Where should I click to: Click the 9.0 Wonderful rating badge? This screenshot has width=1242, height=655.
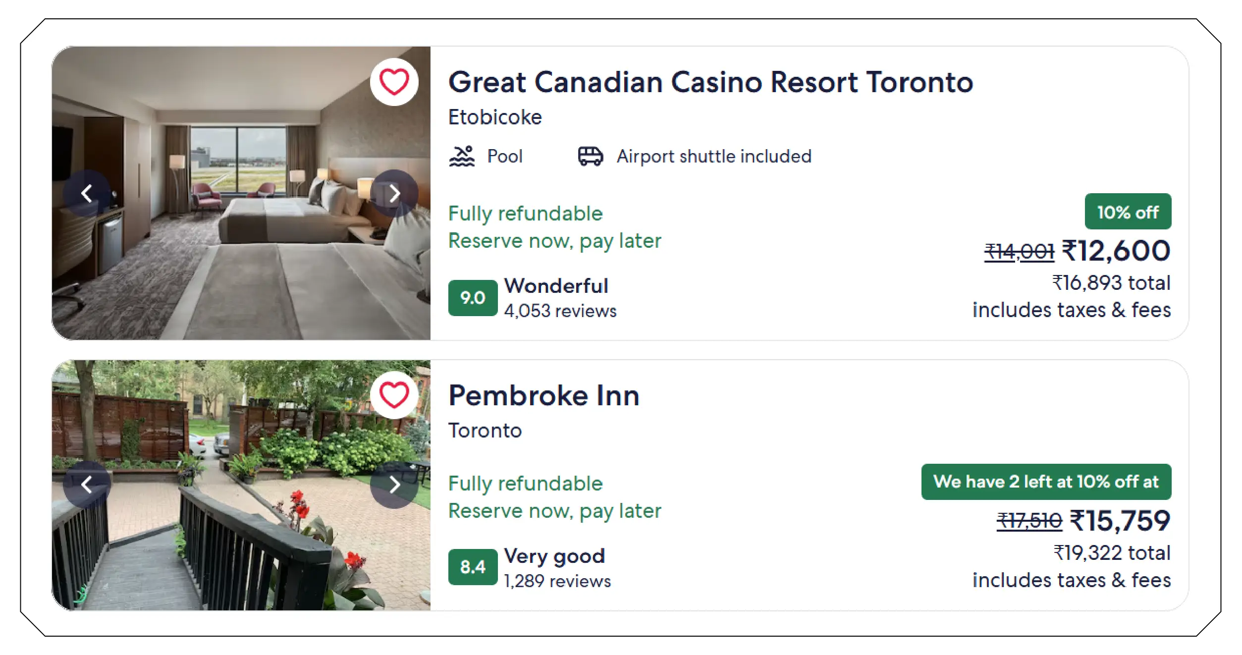coord(474,298)
